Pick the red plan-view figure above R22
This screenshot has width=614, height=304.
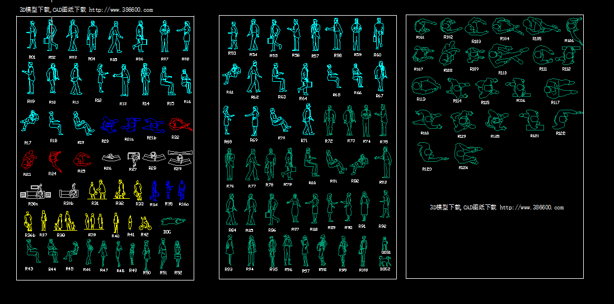click(x=180, y=124)
